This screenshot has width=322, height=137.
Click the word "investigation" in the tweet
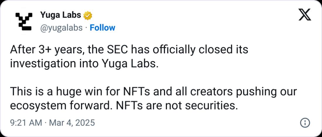40,64
